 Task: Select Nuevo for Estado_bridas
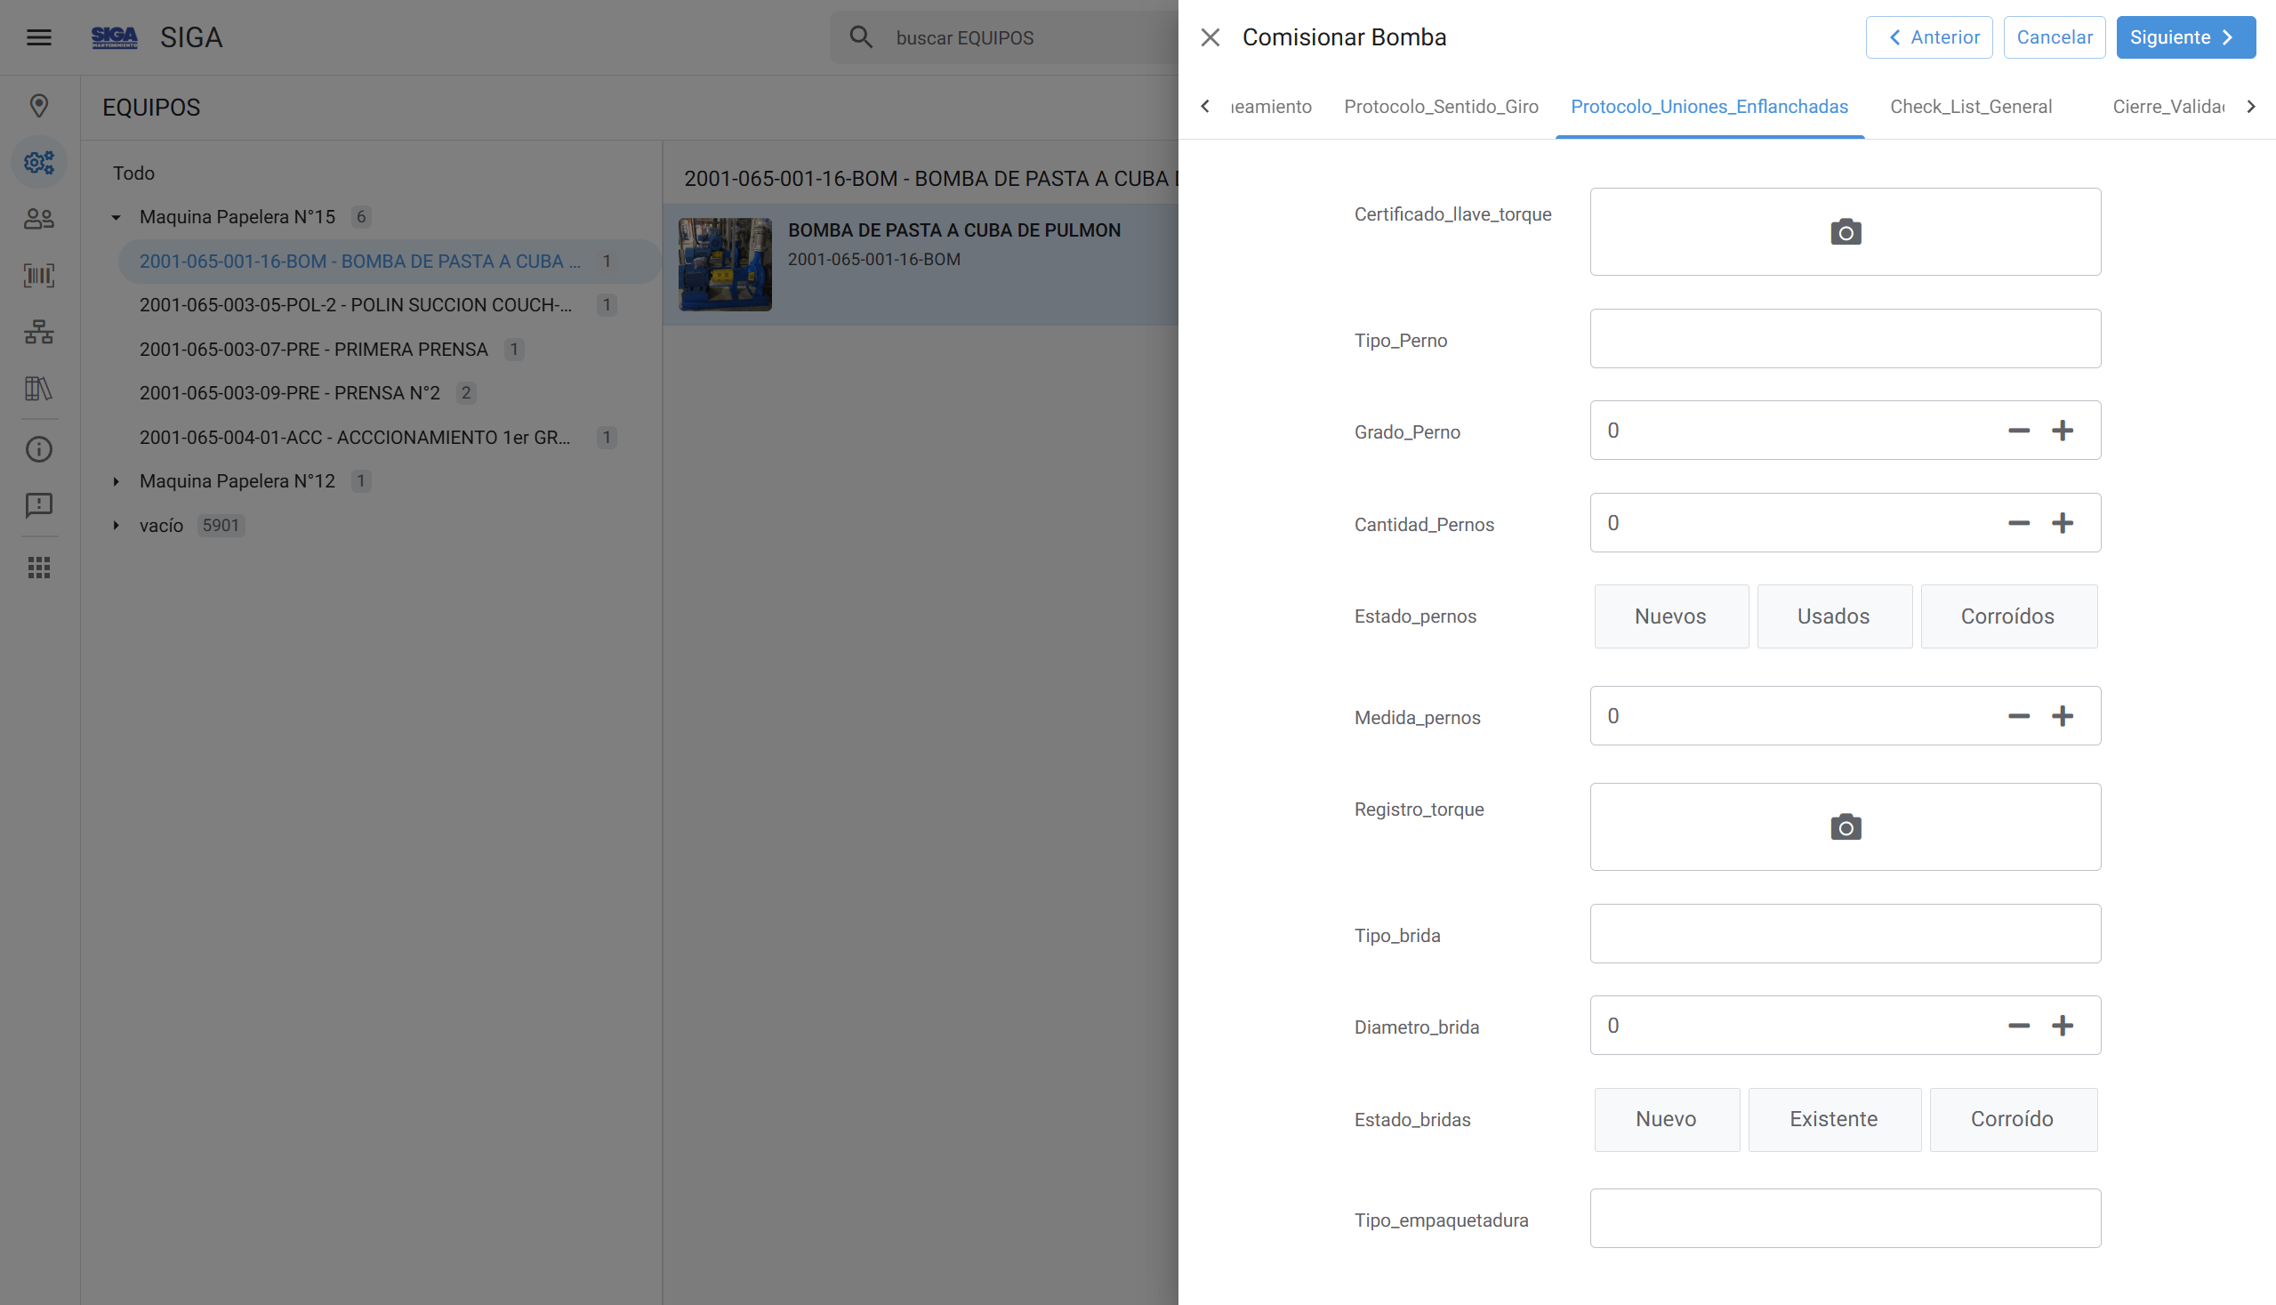(x=1666, y=1119)
